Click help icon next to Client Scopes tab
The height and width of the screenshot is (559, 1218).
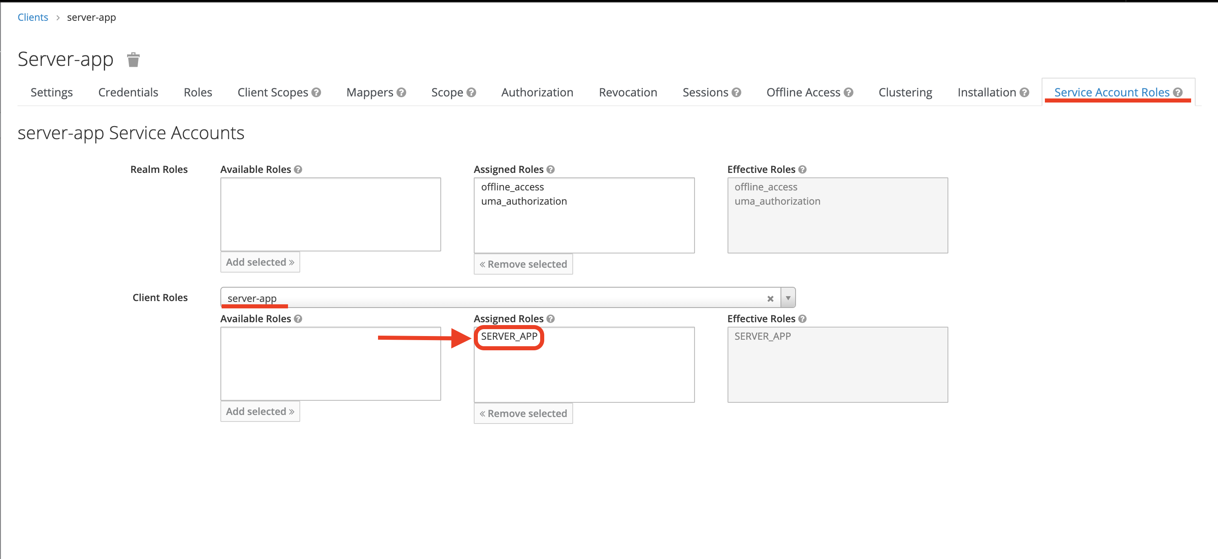tap(317, 92)
